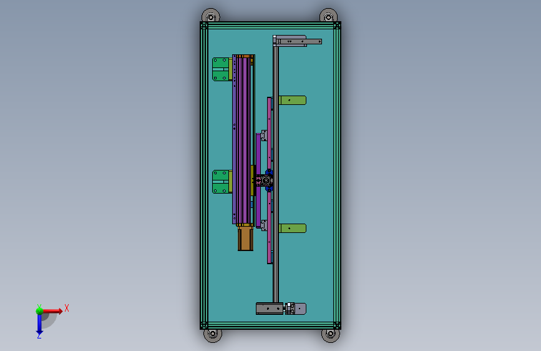The image size is (541, 351).
Task: Select the lower olive-green support tab
Action: click(x=293, y=229)
